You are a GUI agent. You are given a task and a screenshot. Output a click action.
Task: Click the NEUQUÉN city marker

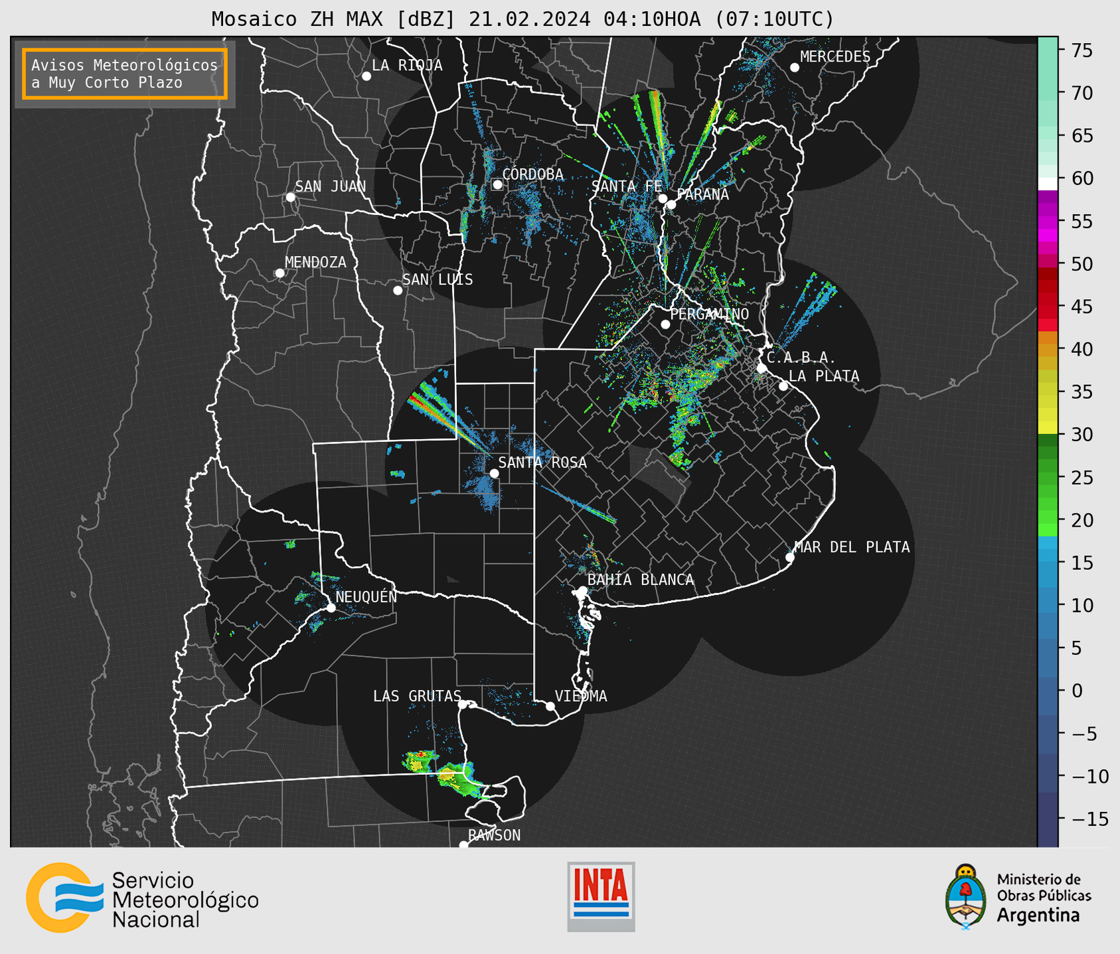331,608
